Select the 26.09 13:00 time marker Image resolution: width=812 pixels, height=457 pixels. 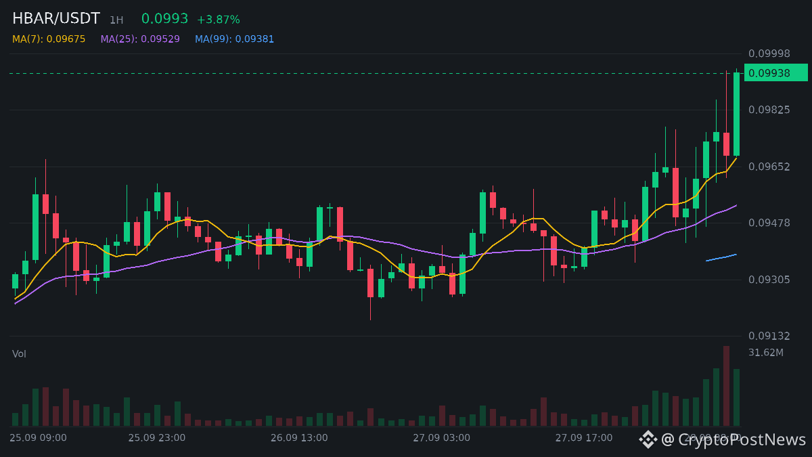click(x=299, y=438)
